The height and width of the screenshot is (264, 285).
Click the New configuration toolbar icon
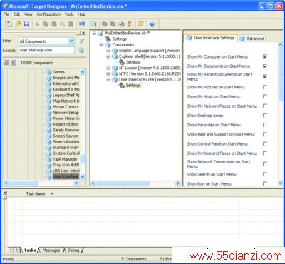9,24
